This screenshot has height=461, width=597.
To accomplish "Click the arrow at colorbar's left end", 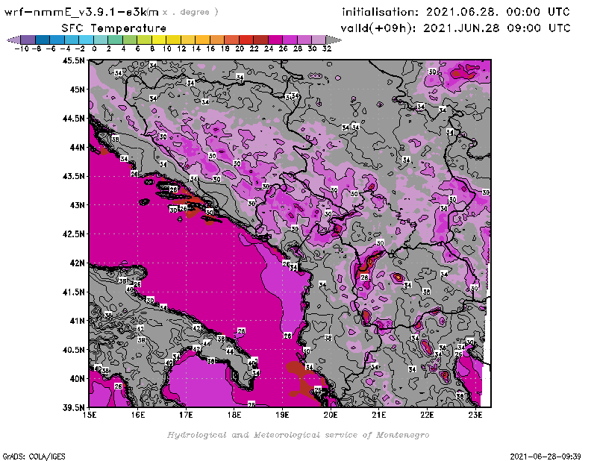I will click(x=13, y=40).
